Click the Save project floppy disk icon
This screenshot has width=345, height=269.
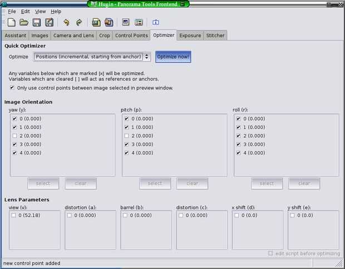[x=37, y=22]
